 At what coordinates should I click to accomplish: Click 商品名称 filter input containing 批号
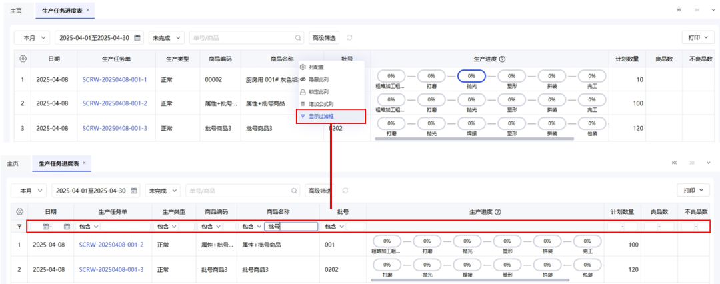(x=291, y=226)
